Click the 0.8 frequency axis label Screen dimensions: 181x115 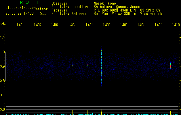pyautogui.click(x=2, y=80)
